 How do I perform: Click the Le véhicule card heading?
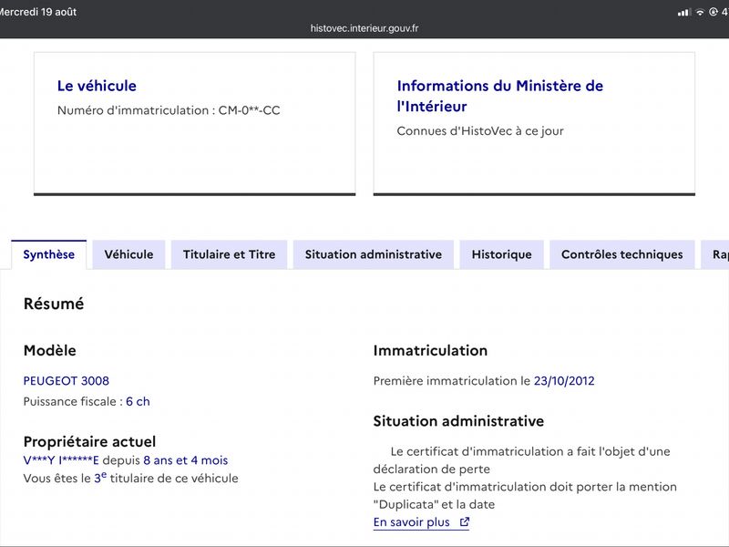click(x=97, y=86)
